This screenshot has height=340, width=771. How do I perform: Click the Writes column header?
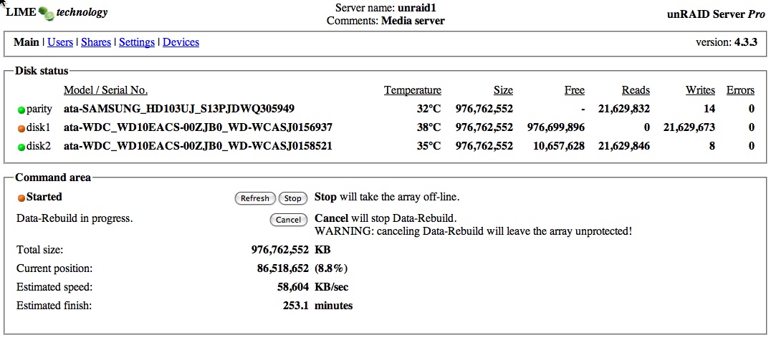point(700,90)
